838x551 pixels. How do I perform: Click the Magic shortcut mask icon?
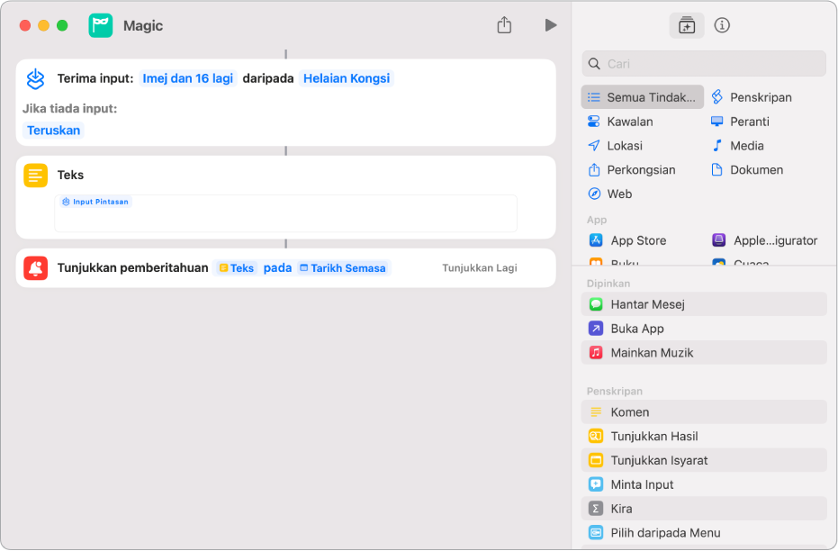tap(100, 25)
